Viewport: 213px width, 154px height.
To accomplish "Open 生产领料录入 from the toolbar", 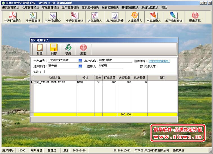I will 53,17.
